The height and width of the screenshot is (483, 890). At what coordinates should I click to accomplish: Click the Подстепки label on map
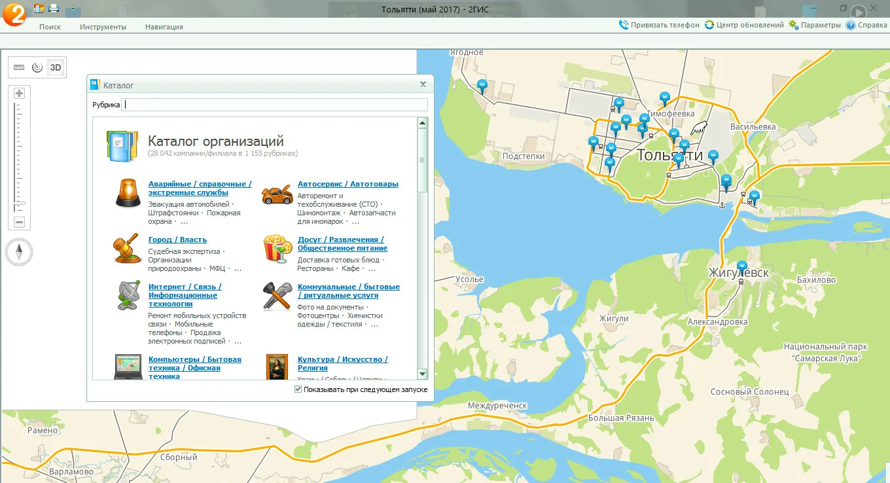524,156
